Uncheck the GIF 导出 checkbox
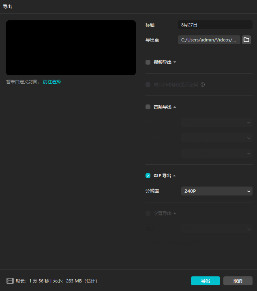The image size is (257, 291). 148,176
